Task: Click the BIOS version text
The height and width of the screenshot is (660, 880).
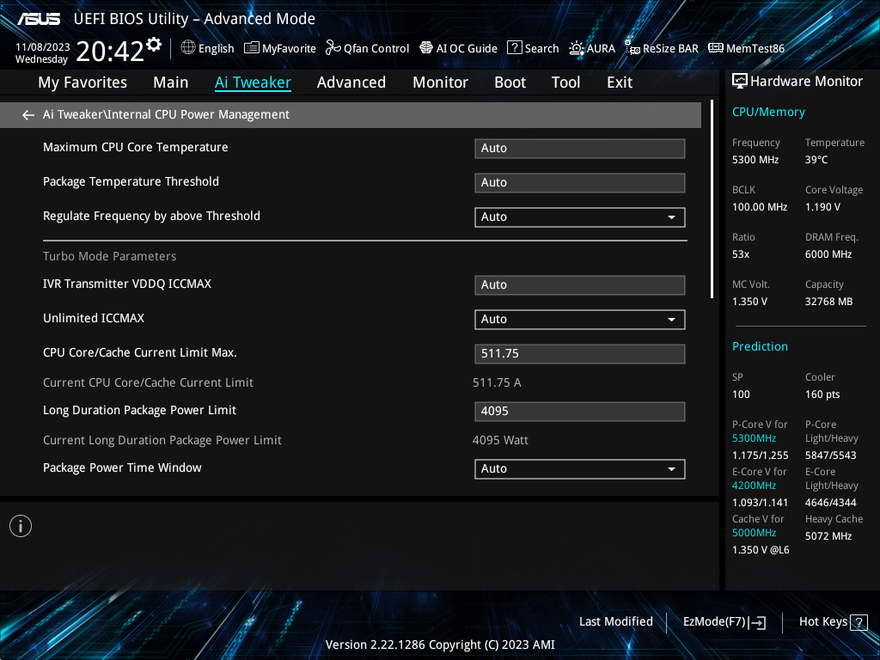Action: (x=440, y=645)
